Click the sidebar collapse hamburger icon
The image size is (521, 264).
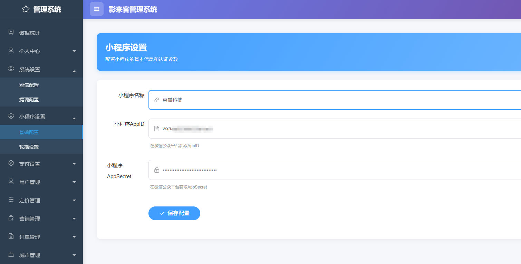(97, 9)
